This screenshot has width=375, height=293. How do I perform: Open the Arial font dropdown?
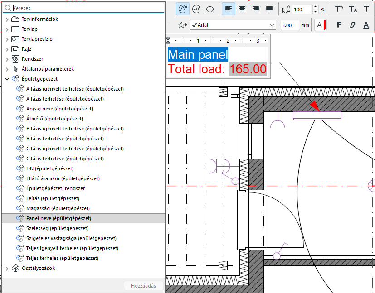point(233,25)
